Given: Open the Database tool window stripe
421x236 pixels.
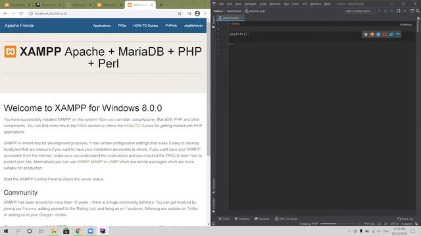Looking at the screenshot, I should pyautogui.click(x=418, y=24).
